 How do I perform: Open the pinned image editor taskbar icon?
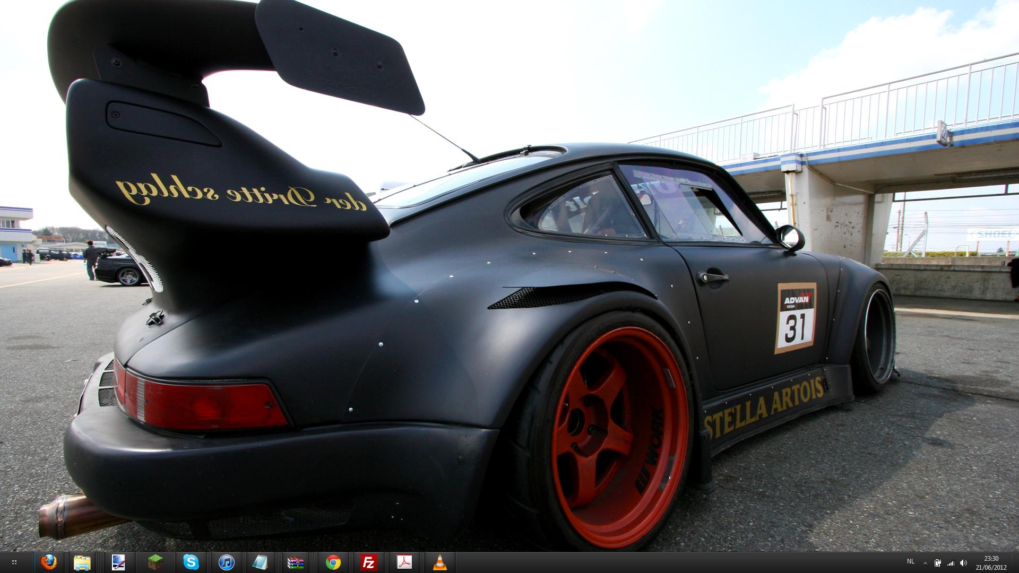pos(118,562)
